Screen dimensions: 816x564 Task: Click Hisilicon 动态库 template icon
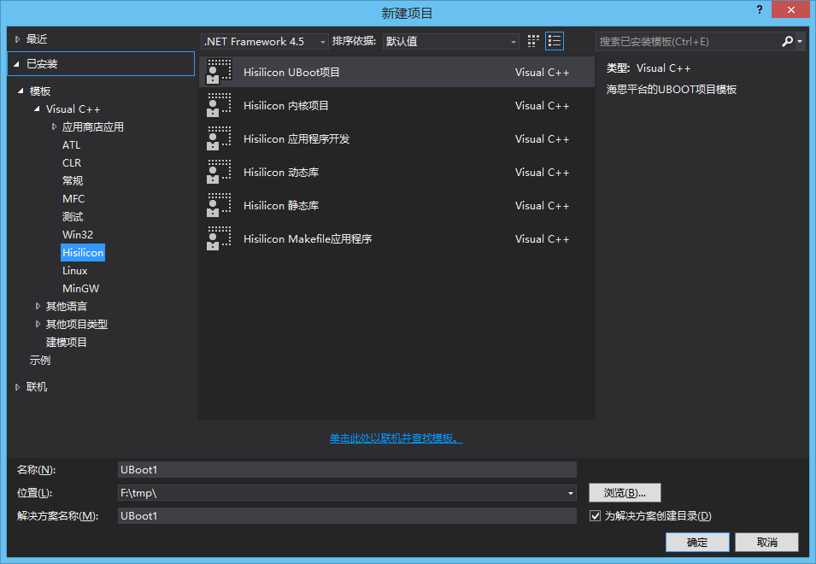pos(219,172)
